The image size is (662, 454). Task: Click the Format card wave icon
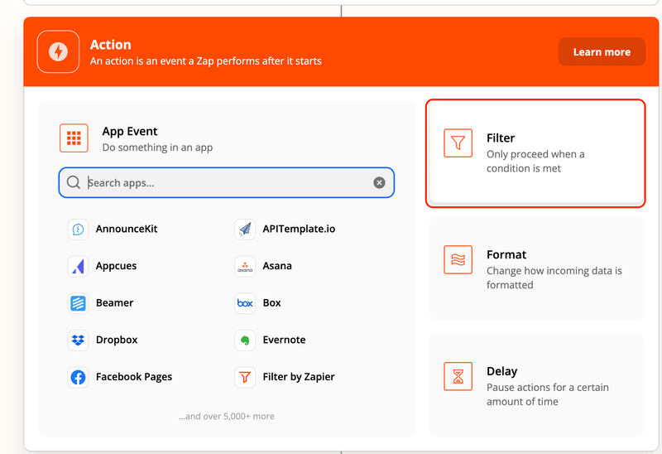[458, 259]
